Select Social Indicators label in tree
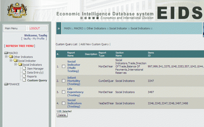 click(x=32, y=65)
